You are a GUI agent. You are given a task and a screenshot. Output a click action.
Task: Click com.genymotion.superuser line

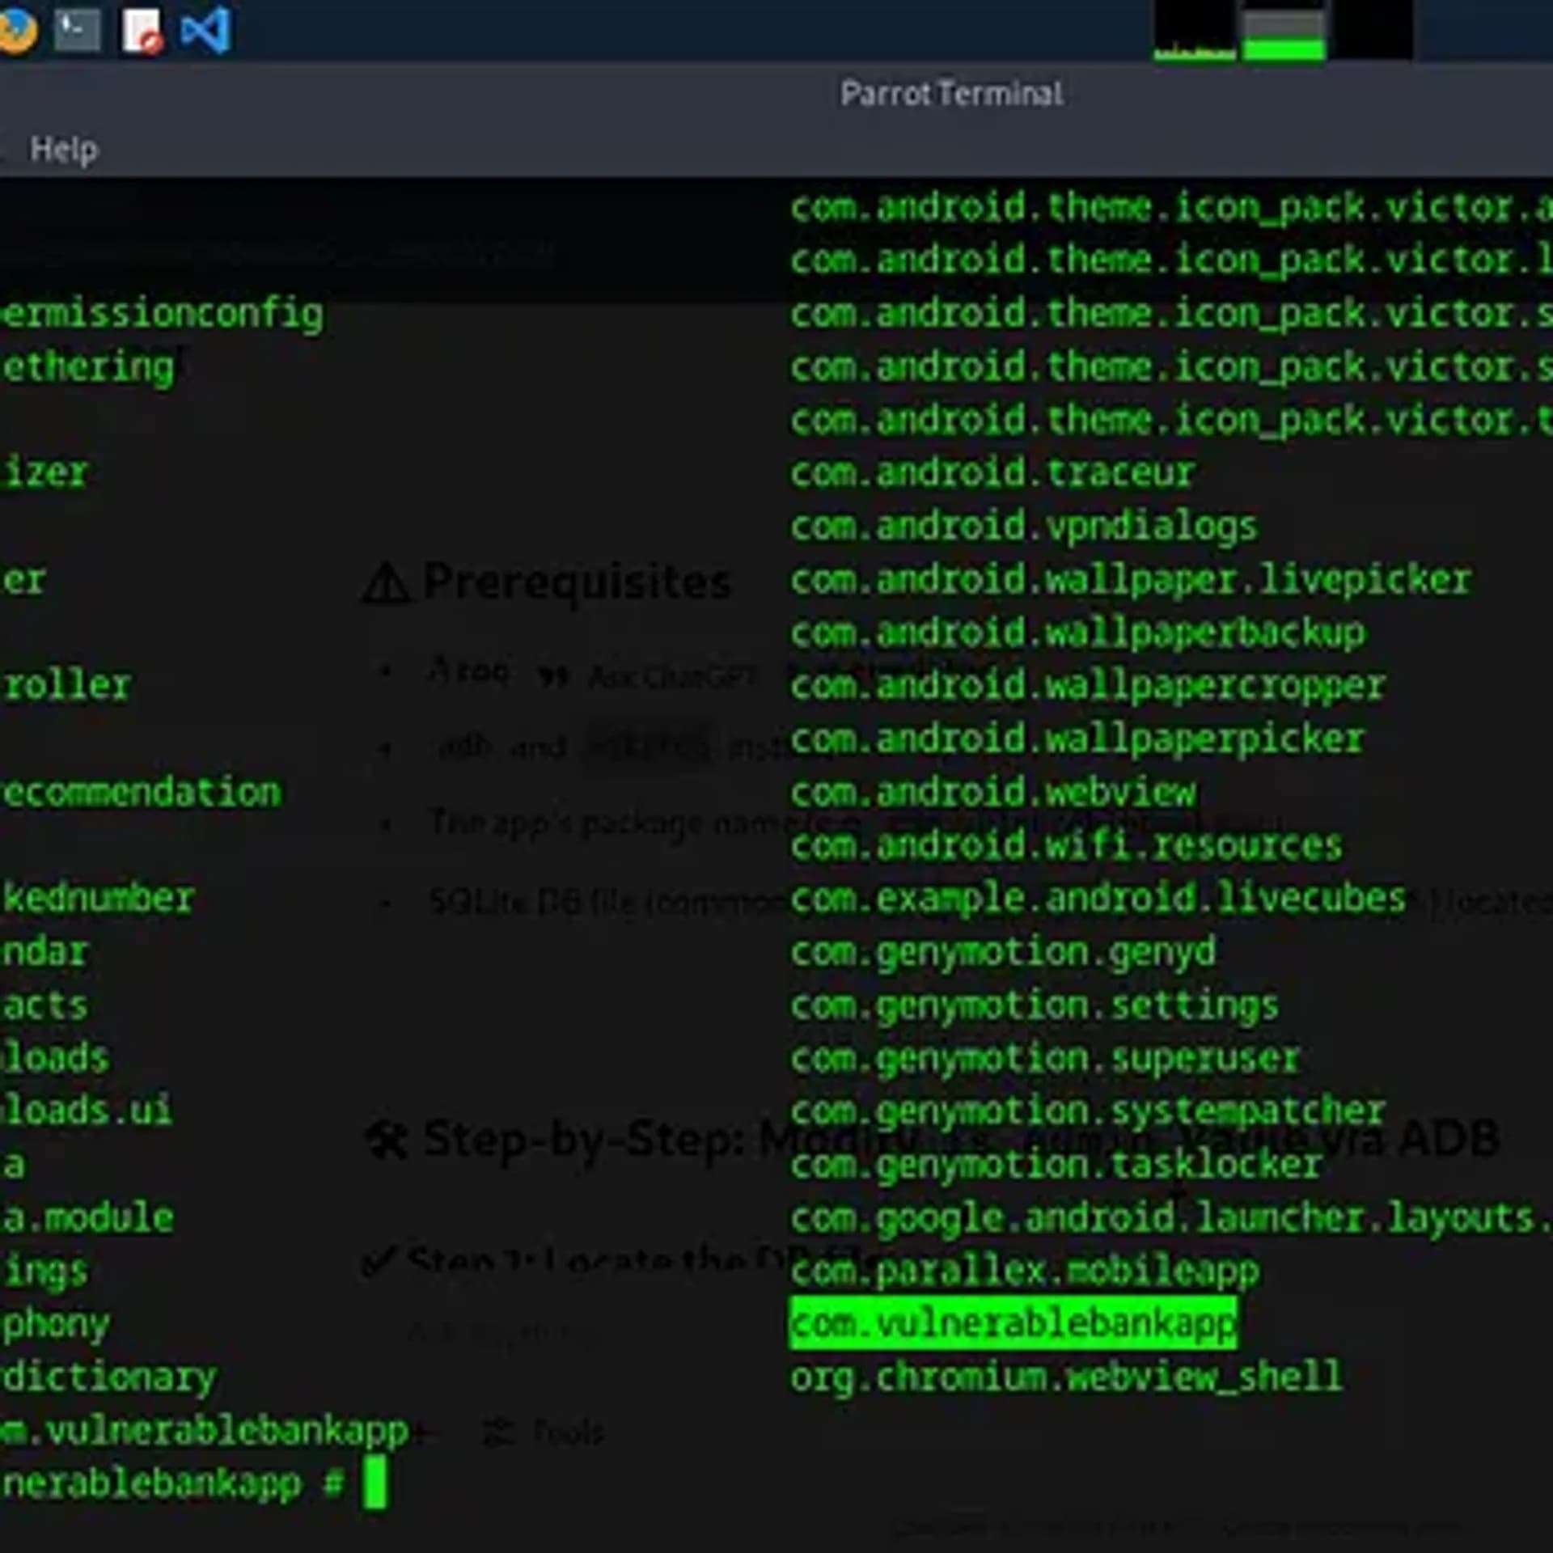tap(1045, 1059)
